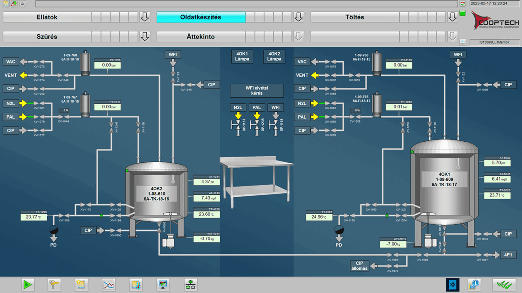Image resolution: width=522 pixels, height=293 pixels.
Task: Toggle valve XV-1073 next to VAC on the left
Action: (39, 62)
